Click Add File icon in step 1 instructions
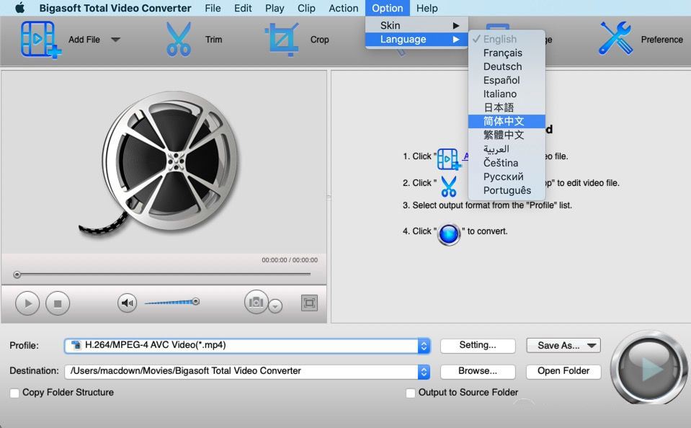The width and height of the screenshot is (691, 428). (448, 159)
